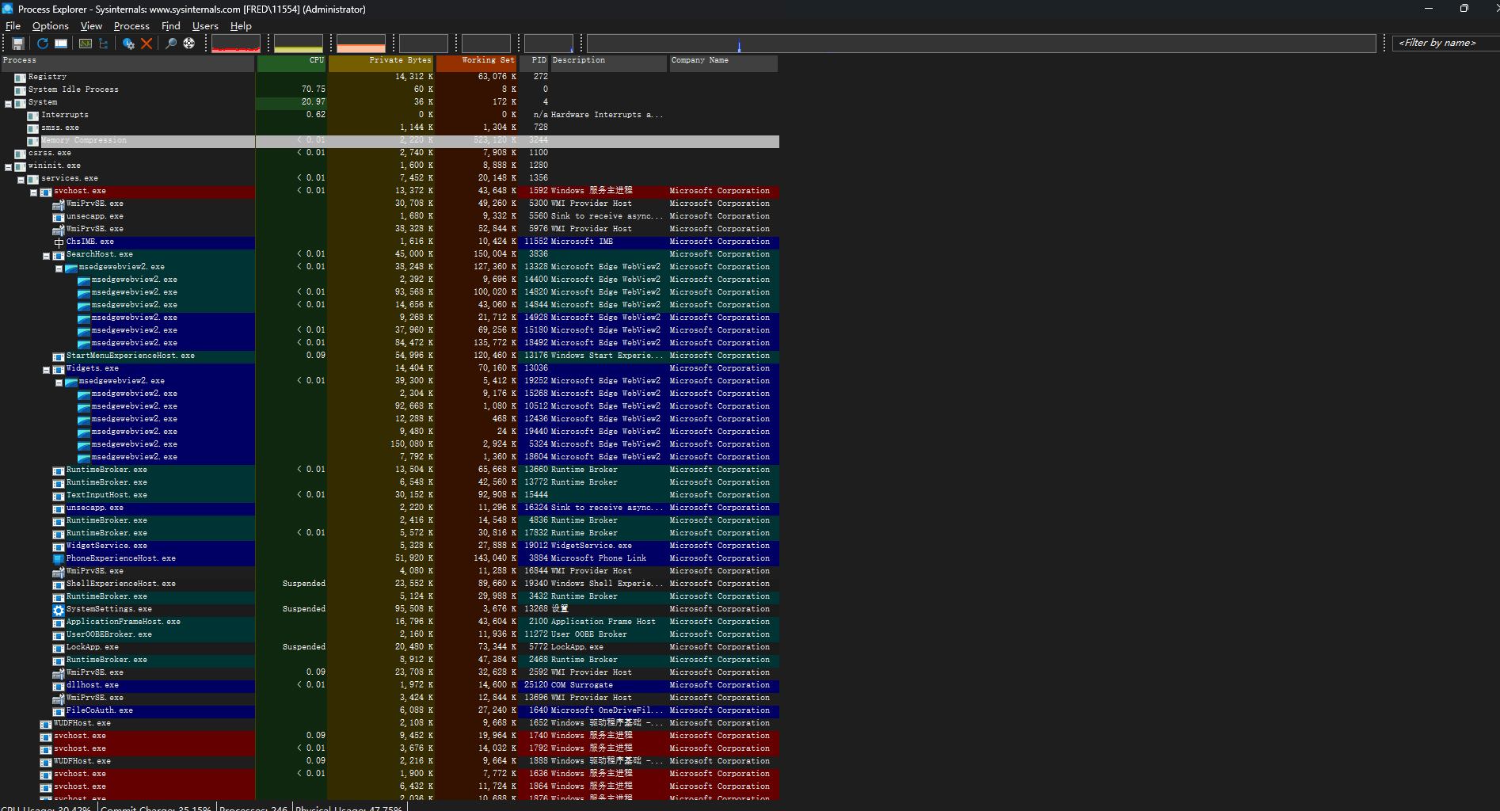
Task: Click the LockApp.exe process icon
Action: coord(59,648)
